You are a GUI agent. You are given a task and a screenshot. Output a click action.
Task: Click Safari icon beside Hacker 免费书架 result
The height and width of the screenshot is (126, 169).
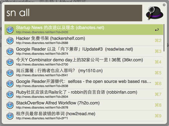[10, 40]
